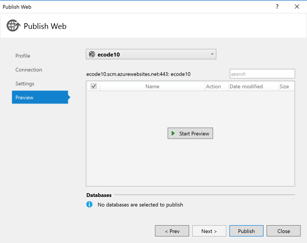This screenshot has height=243, width=307.
Task: Click the Close button
Action: pos(284,231)
